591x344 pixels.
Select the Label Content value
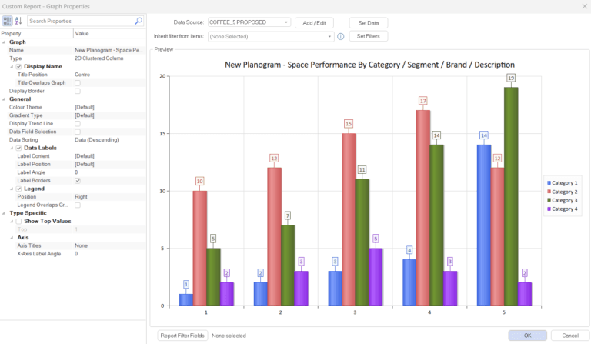pos(85,156)
